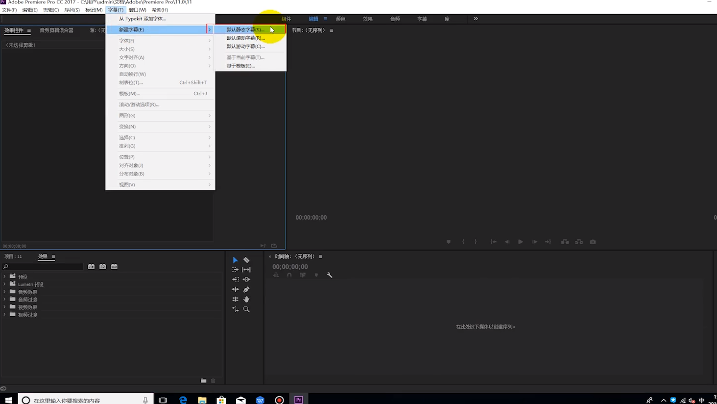Choose 默认滚动字幕(R) from submenu
Screen dimensions: 717x404
pos(245,38)
